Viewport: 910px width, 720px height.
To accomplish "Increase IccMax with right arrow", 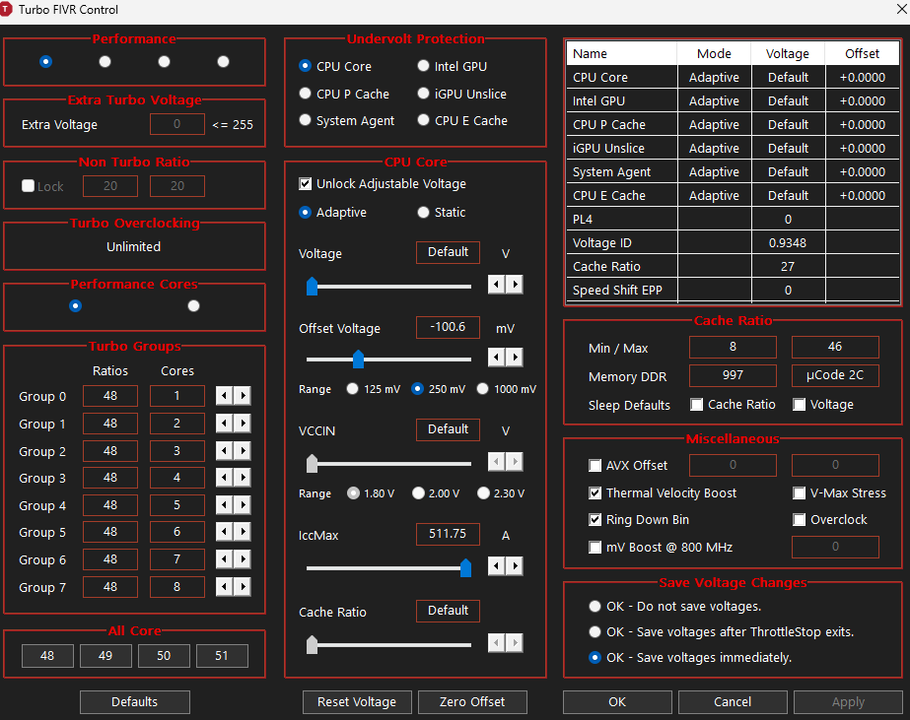I will coord(515,565).
